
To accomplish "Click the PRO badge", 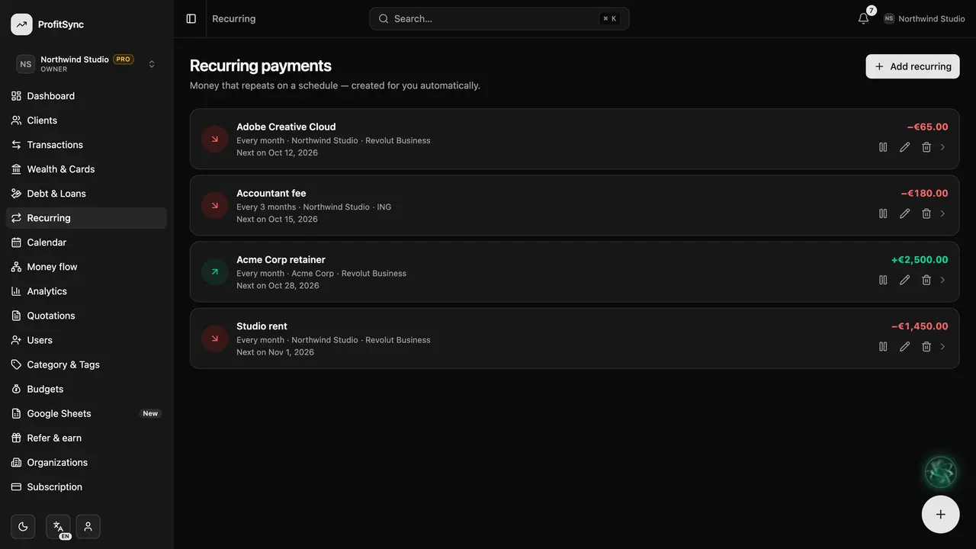I will 124,59.
